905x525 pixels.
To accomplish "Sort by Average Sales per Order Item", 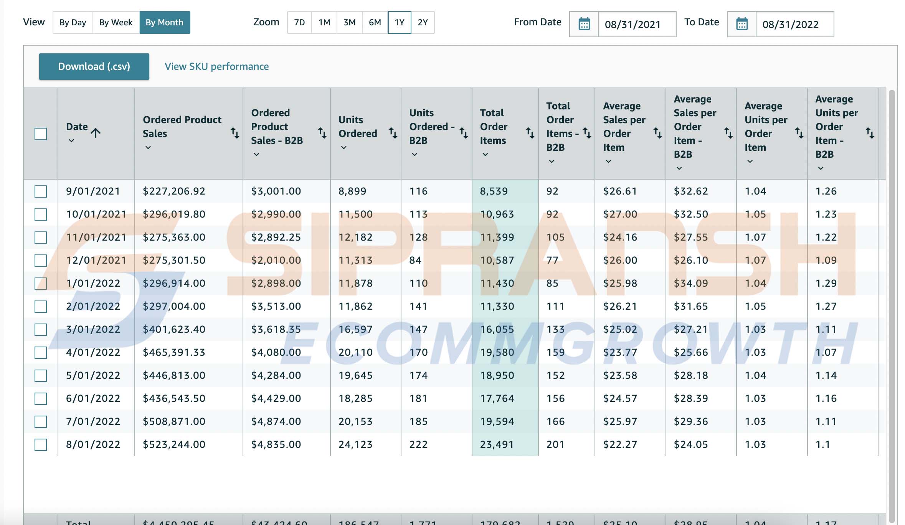I will (x=657, y=133).
